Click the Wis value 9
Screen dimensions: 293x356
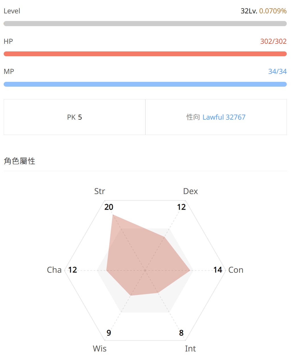coord(109,333)
